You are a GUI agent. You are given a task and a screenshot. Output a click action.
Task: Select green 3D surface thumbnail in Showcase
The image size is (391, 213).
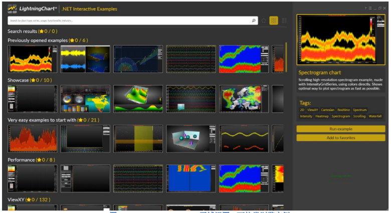138,99
